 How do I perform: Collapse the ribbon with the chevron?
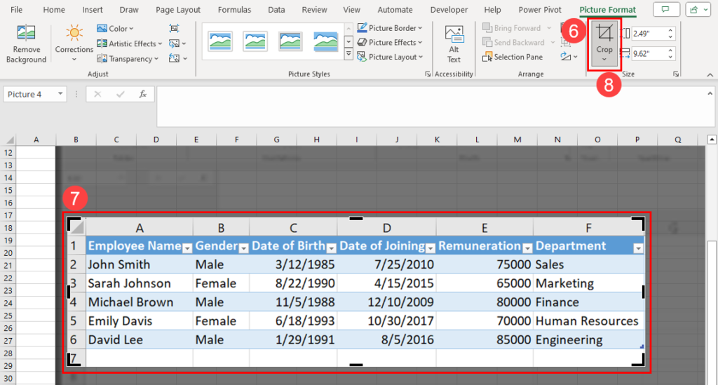coord(710,74)
